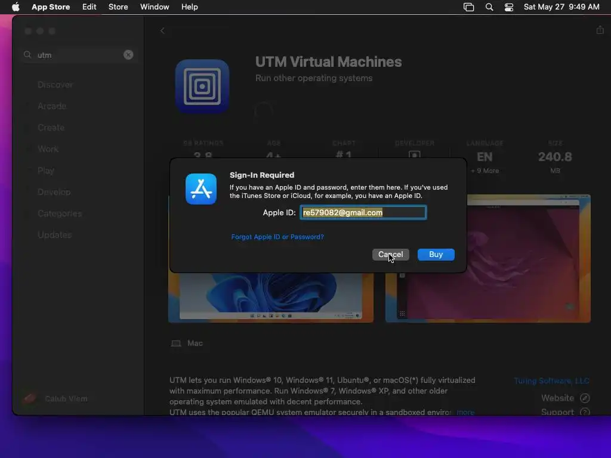Open the Help menu
611x458 pixels.
(x=189, y=7)
